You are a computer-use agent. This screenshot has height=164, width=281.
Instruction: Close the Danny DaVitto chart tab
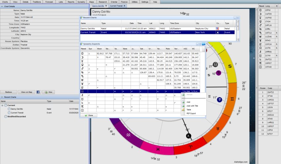point(106,6)
